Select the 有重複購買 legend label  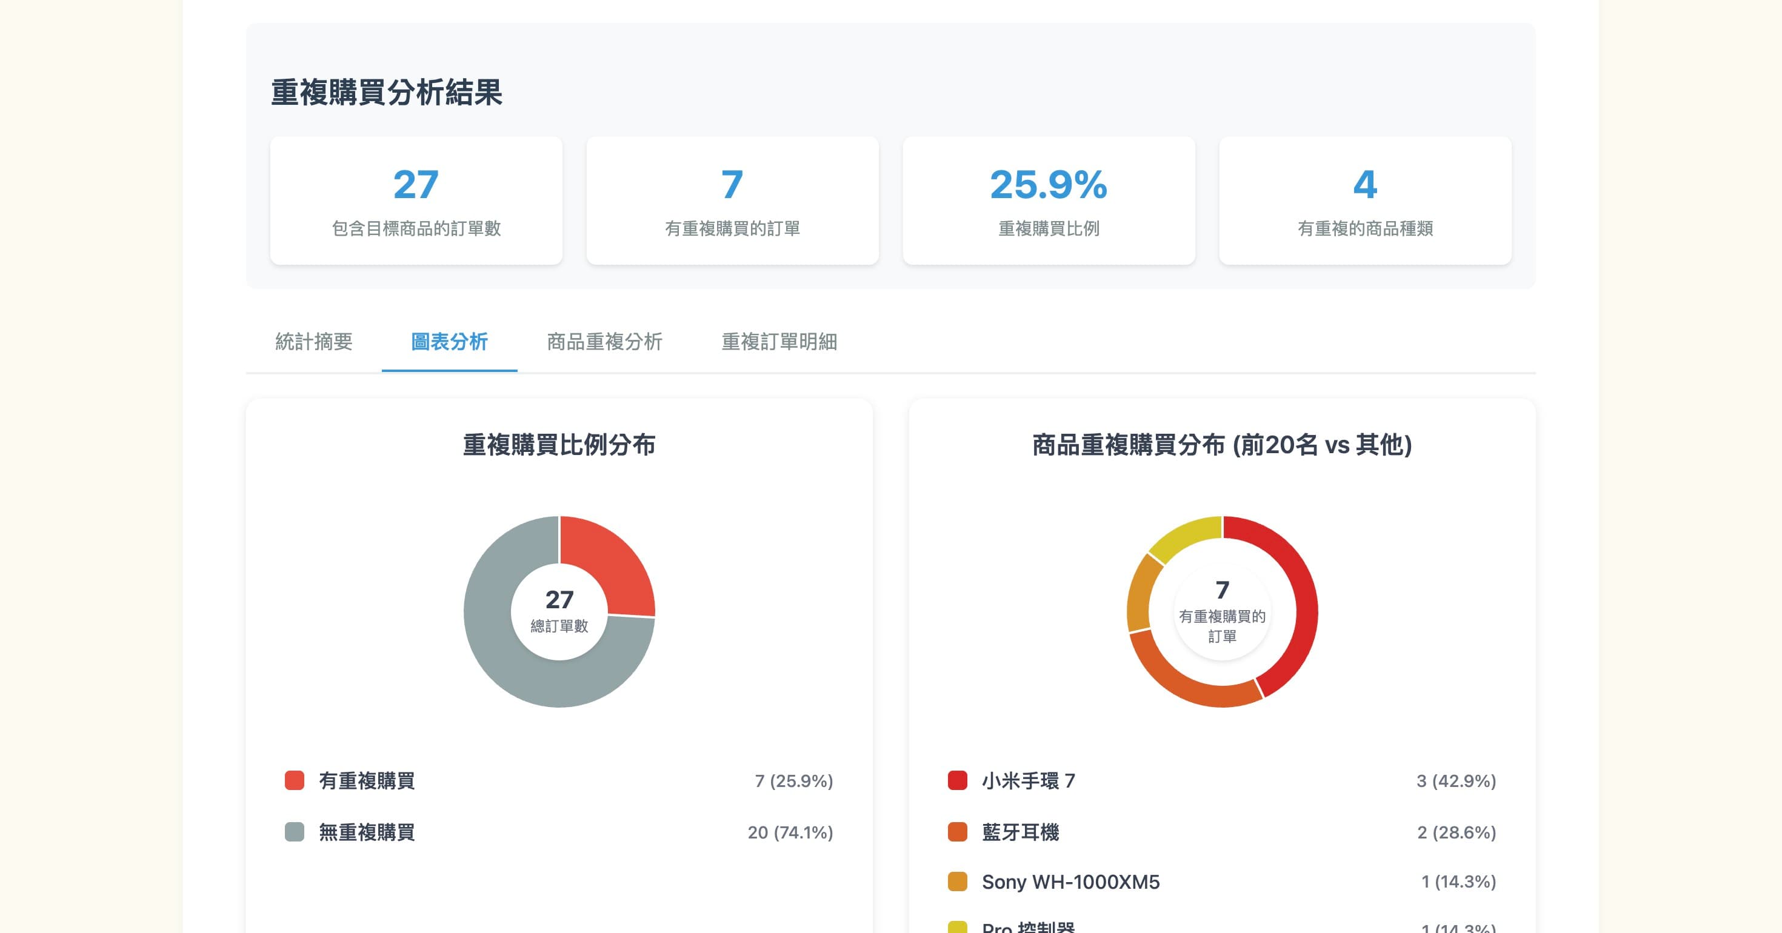367,781
